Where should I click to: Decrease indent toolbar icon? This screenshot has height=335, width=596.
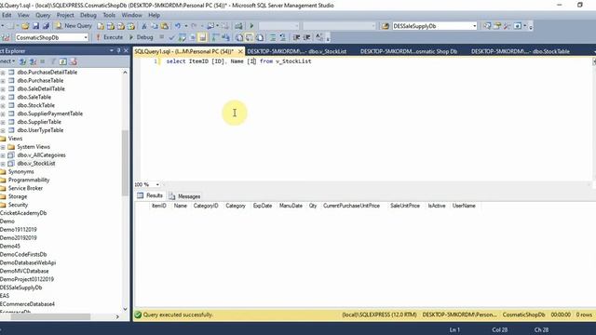(x=296, y=37)
